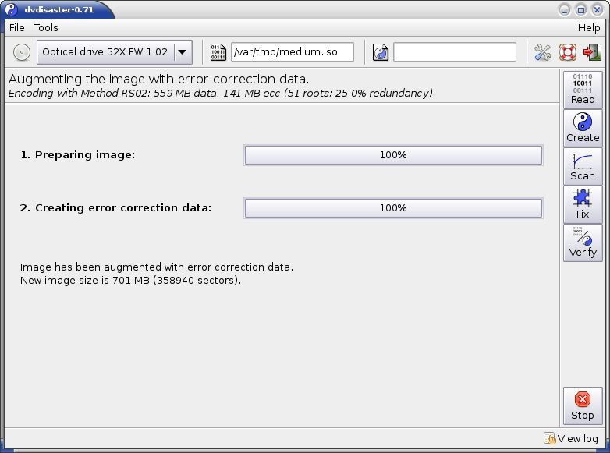Expand the optical drive dropdown arrow
The image size is (610, 453).
[182, 52]
